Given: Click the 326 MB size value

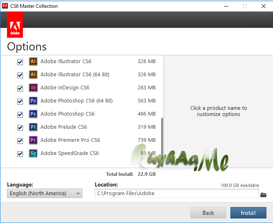Looking at the screenshot, I should 147,75.
